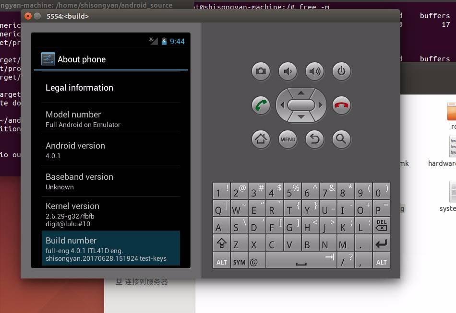Click the battery icon in status bar

[x=164, y=41]
